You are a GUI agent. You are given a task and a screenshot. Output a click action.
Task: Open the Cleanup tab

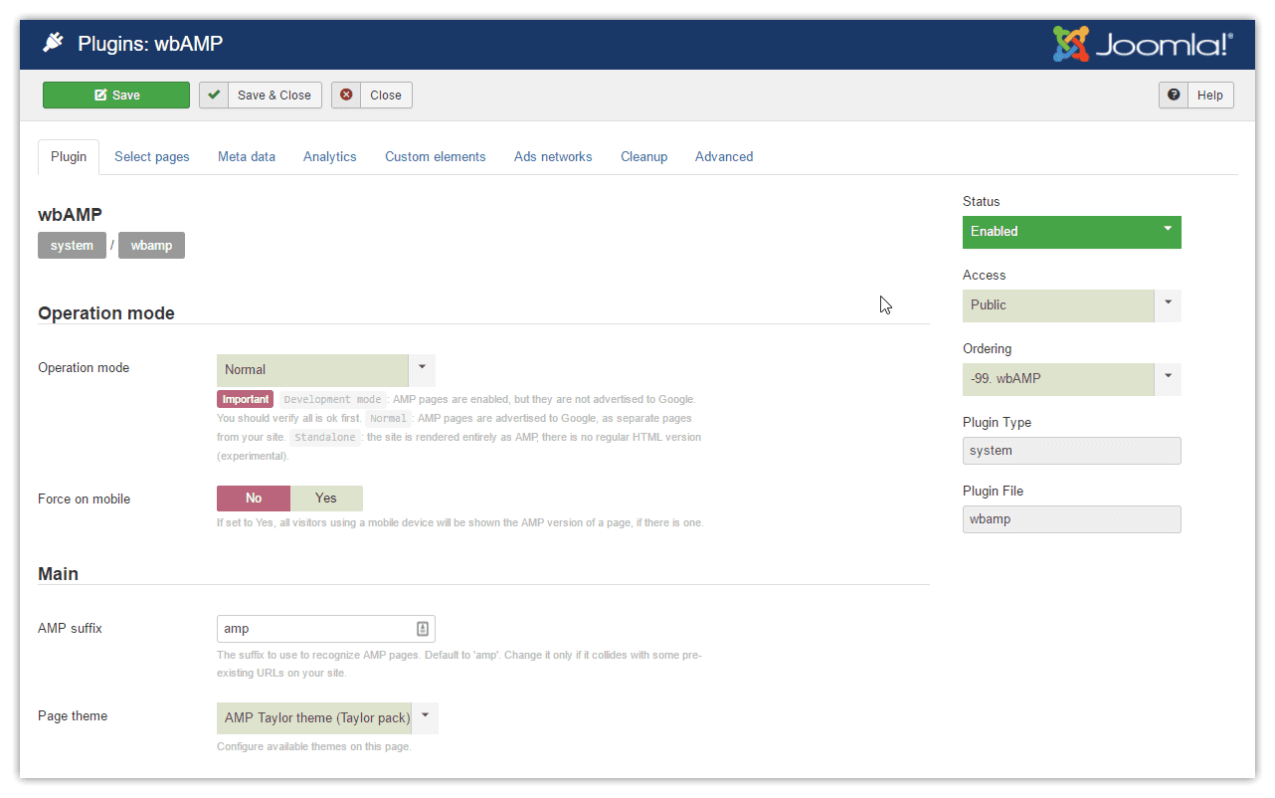644,157
